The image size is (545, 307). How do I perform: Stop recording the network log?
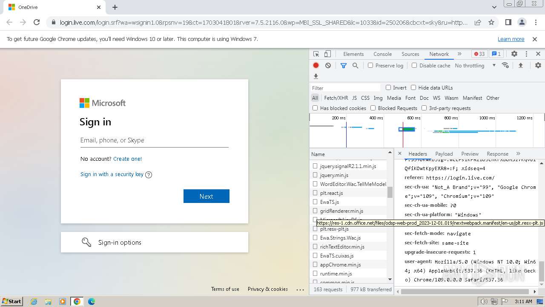[x=316, y=65]
